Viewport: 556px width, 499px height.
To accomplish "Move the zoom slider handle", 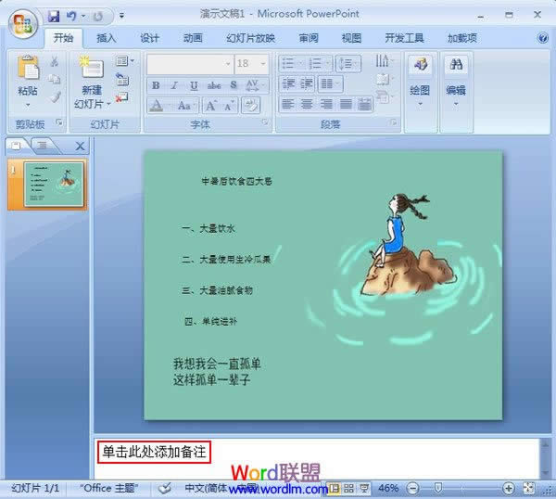I will click(x=438, y=488).
